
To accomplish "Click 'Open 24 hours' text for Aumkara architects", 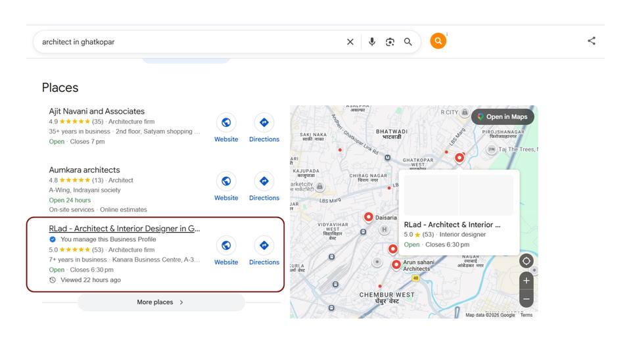I will click(x=70, y=200).
